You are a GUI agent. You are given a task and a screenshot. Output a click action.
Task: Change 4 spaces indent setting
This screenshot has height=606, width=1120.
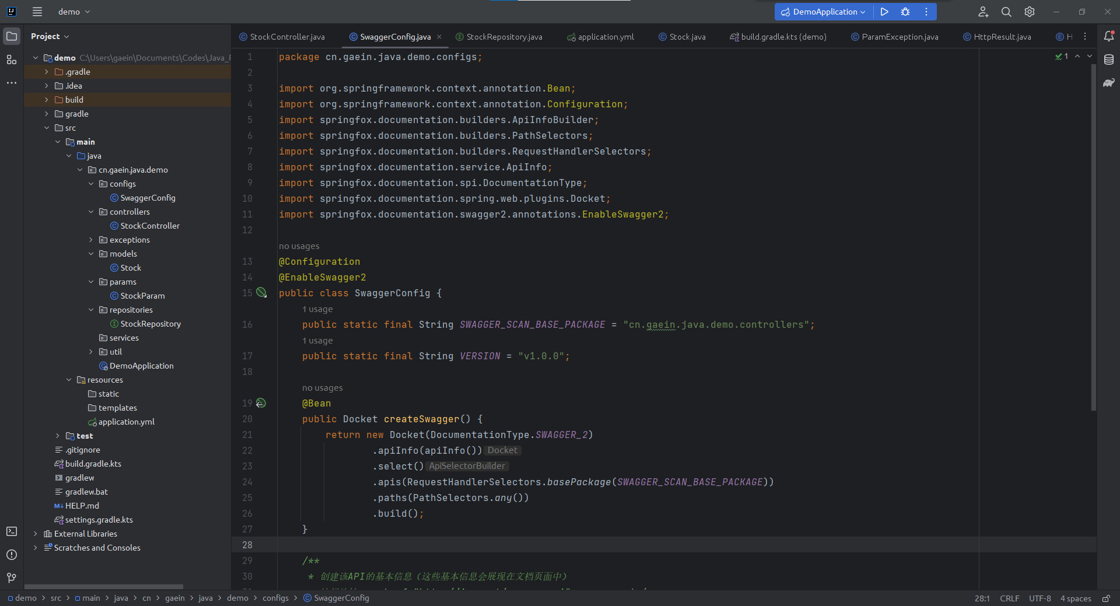[1075, 598]
